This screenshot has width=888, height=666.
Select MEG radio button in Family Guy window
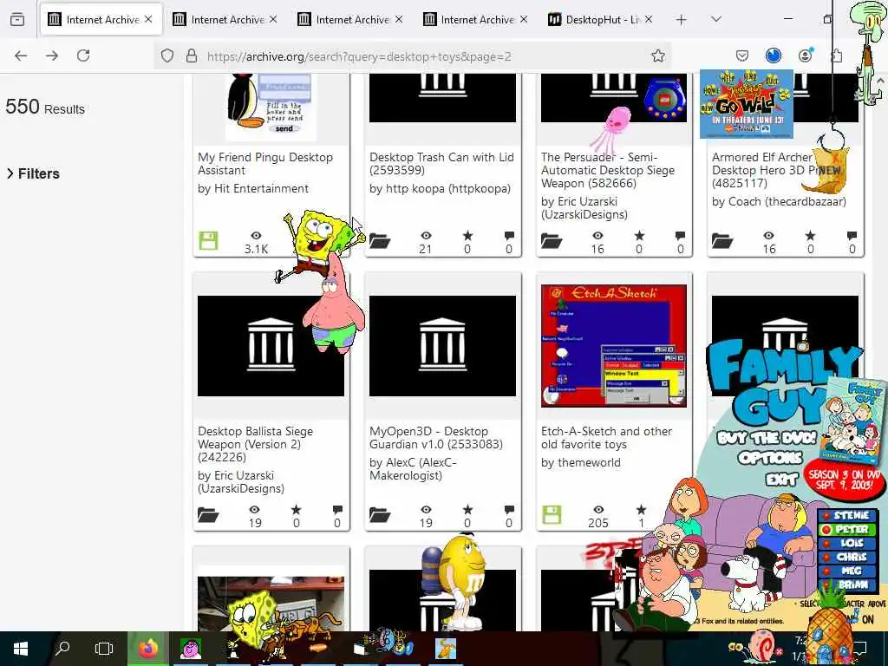(x=826, y=571)
